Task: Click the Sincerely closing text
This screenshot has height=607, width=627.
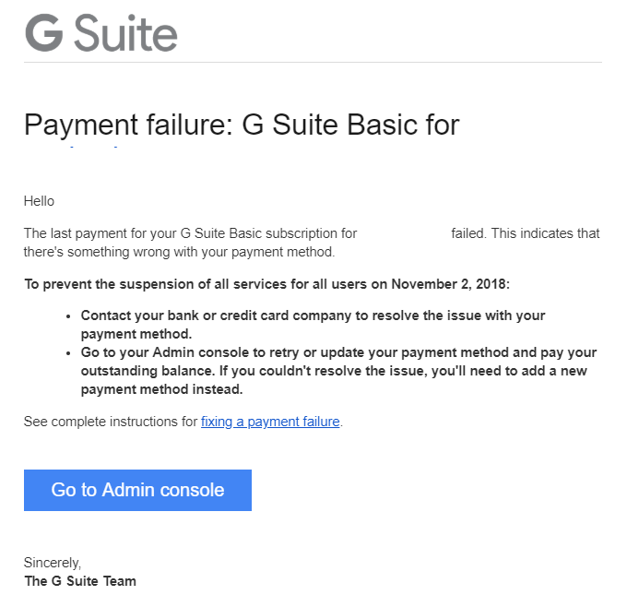Action: pos(52,563)
